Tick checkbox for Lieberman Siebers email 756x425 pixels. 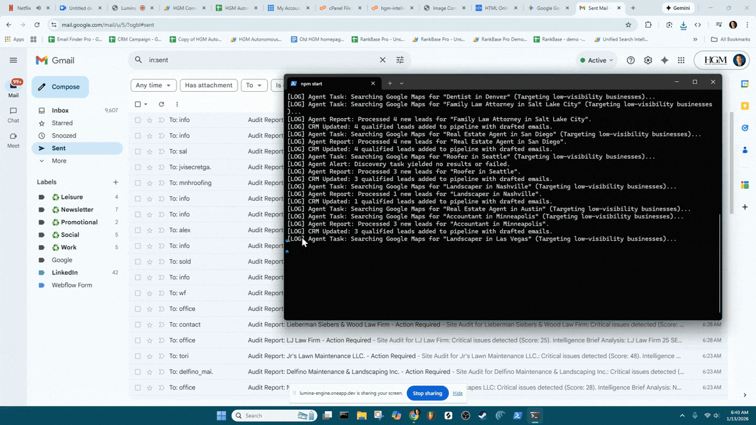pos(138,325)
